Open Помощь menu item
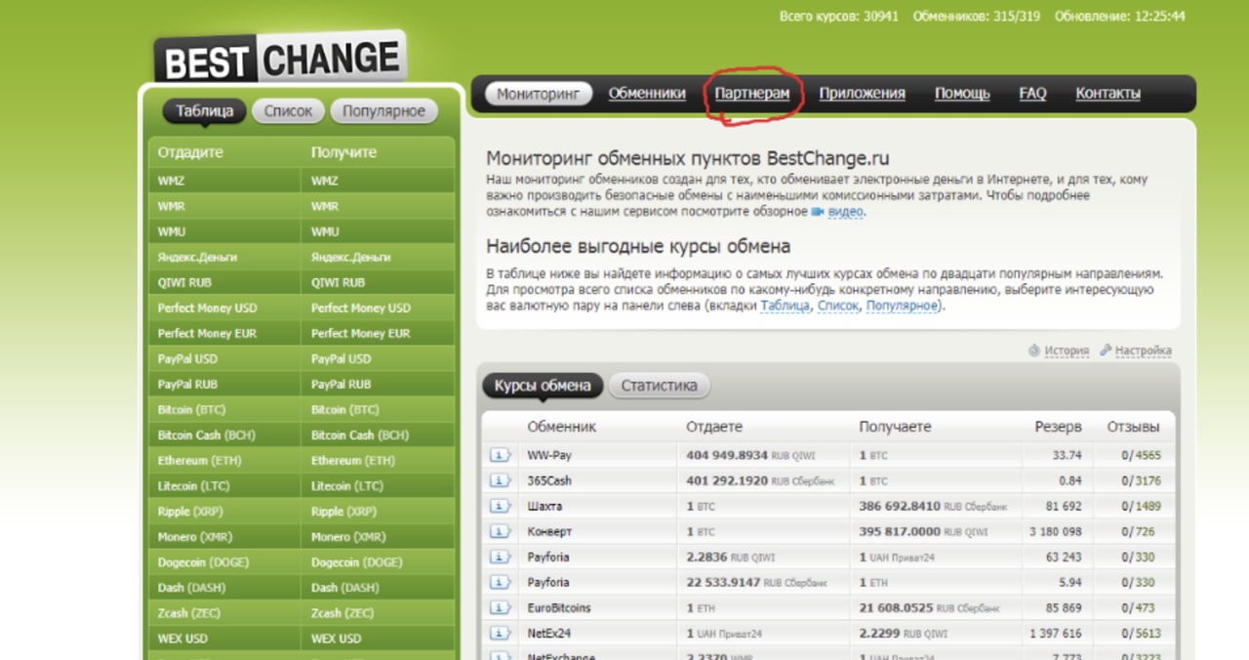The width and height of the screenshot is (1249, 660). point(962,94)
